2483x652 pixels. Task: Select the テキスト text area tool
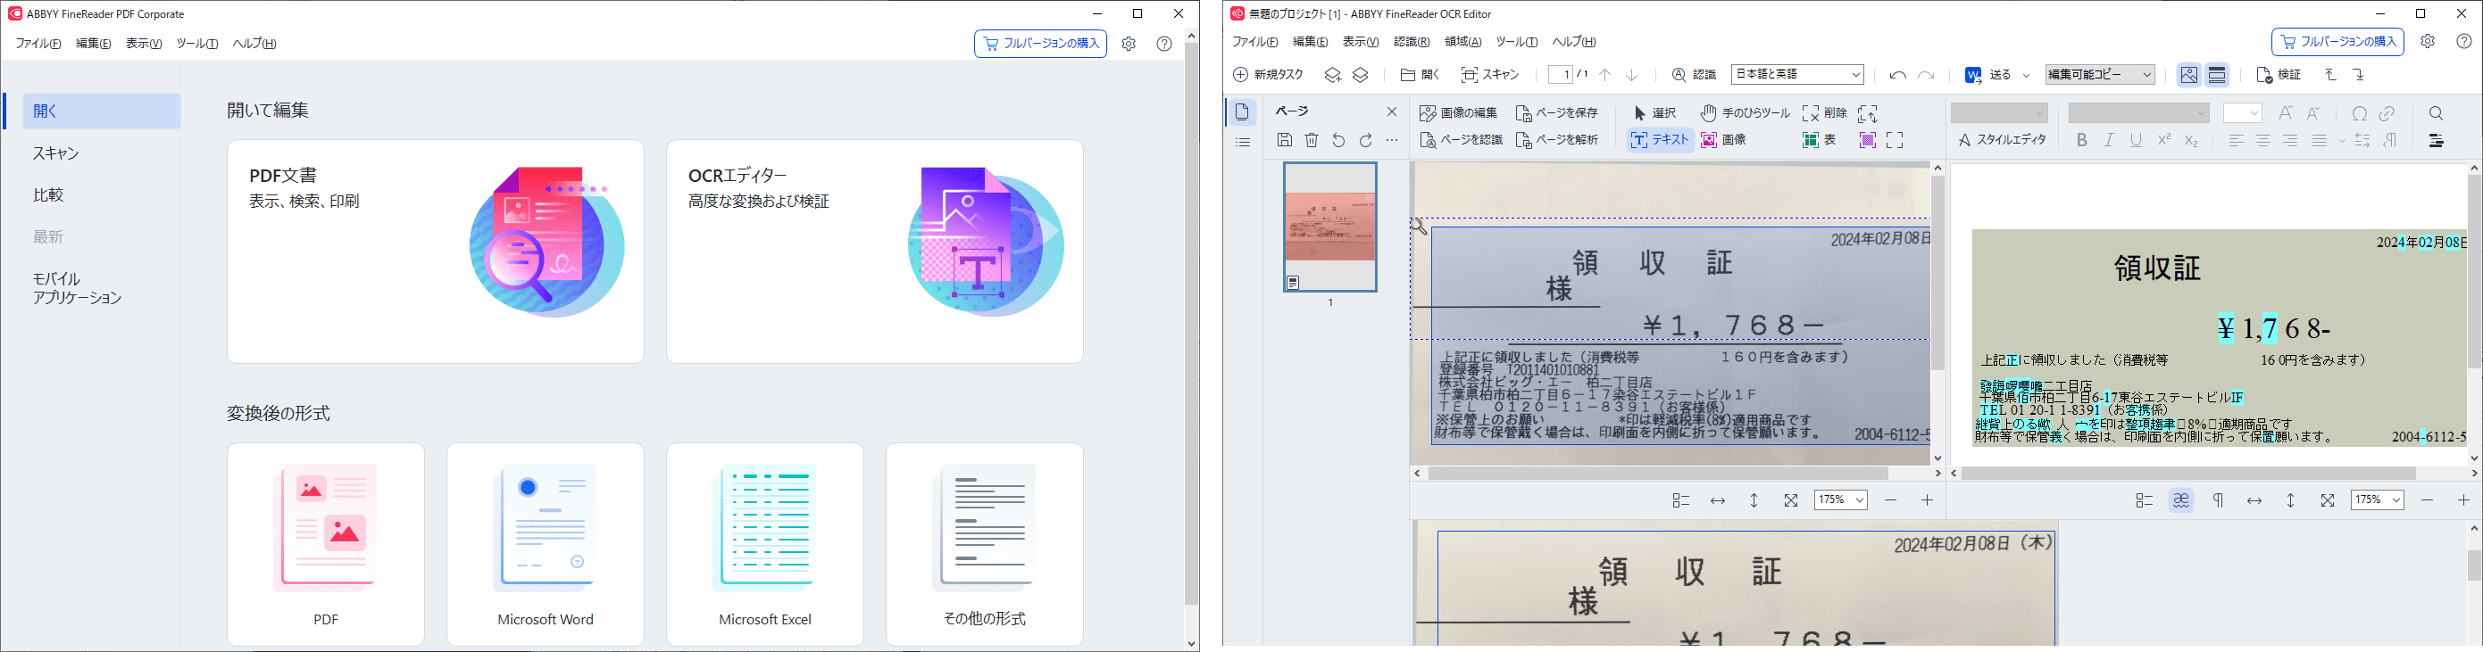click(1660, 141)
